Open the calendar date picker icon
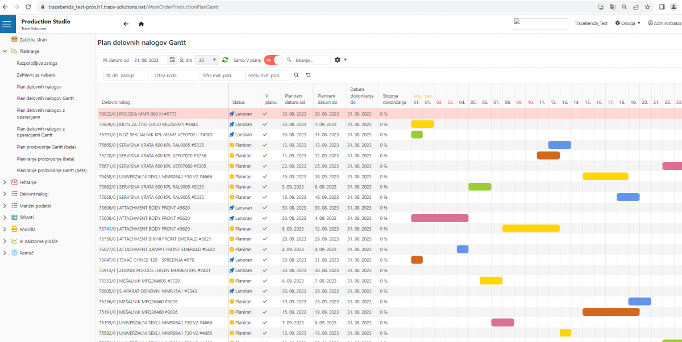This screenshot has width=682, height=342. pos(172,60)
